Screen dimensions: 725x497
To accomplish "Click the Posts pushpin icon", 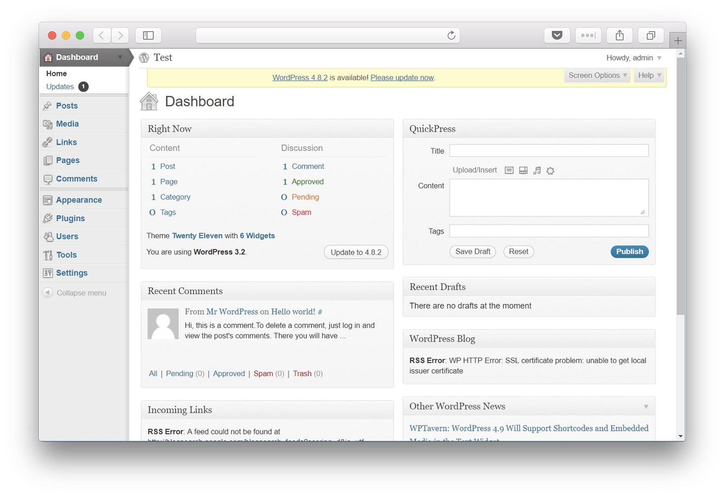I will [x=48, y=106].
